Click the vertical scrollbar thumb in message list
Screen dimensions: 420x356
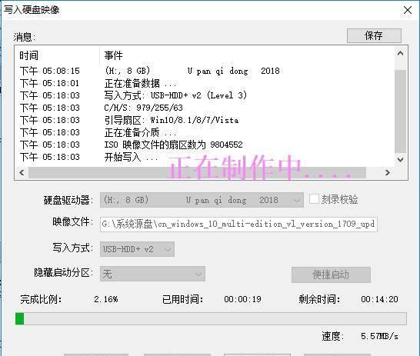tap(400, 111)
